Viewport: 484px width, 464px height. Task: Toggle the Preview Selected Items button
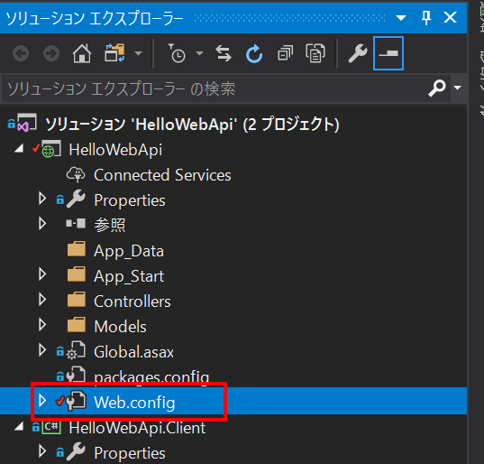tap(388, 53)
